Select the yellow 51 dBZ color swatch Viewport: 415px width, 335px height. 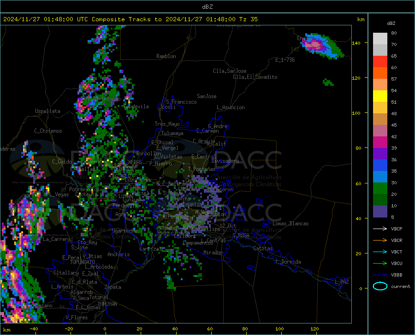(x=380, y=96)
